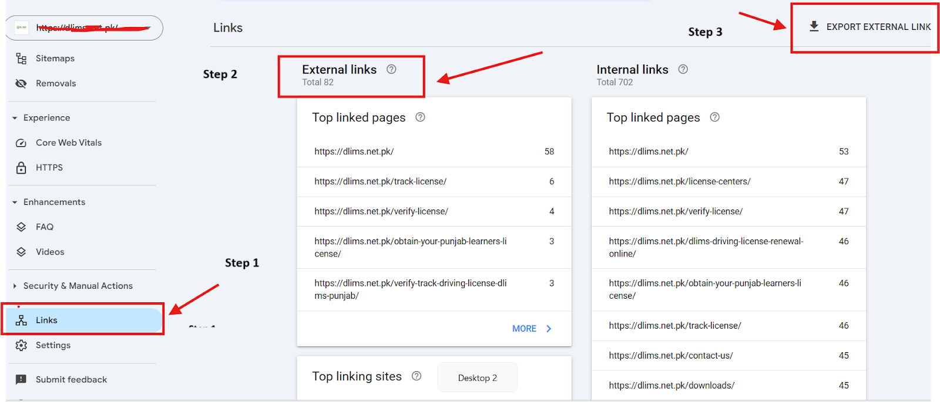Open internal track-license row with 46
This screenshot has height=402, width=940.
coord(728,326)
